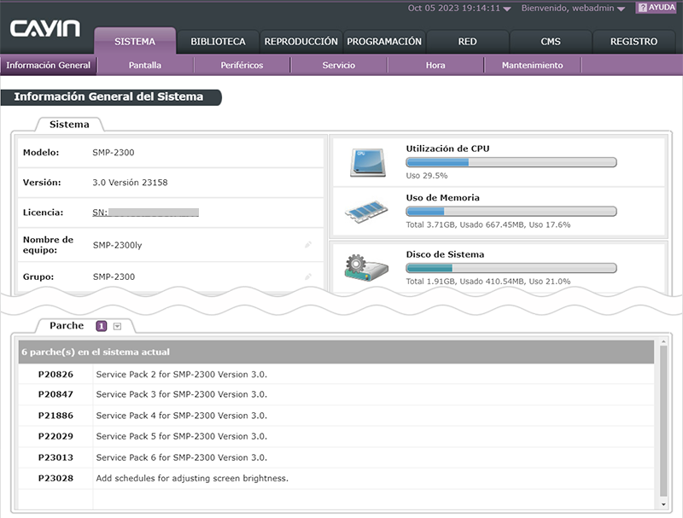
Task: Open the SISTEMA main tab
Action: tap(135, 41)
